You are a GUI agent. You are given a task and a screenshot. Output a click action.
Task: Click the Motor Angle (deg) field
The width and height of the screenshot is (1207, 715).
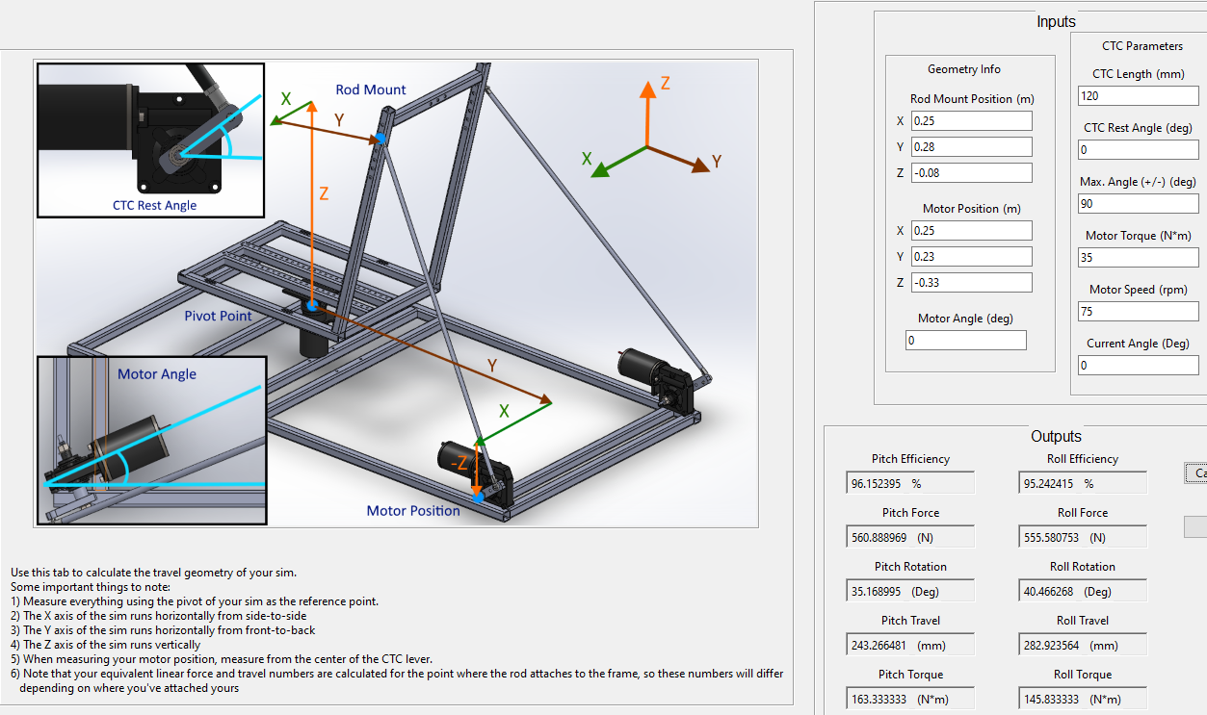(966, 341)
